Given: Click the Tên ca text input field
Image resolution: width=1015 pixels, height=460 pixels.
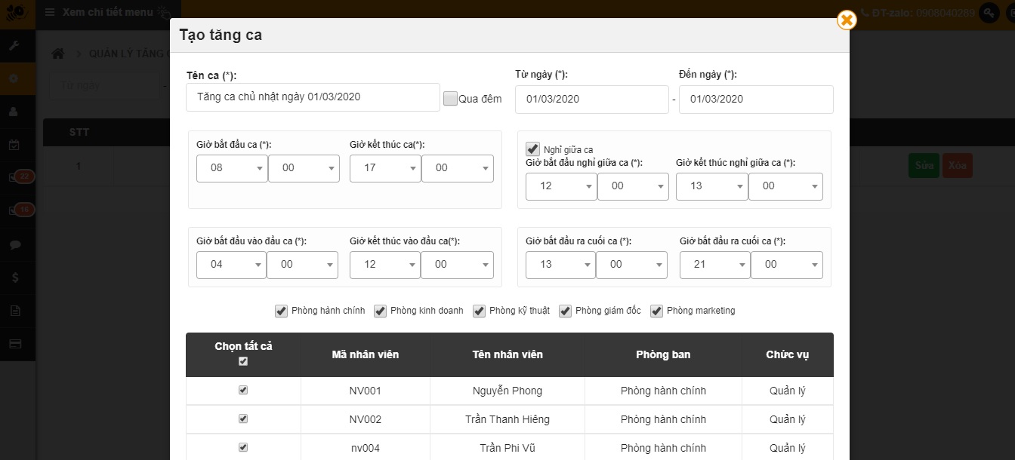Looking at the screenshot, I should pyautogui.click(x=312, y=98).
